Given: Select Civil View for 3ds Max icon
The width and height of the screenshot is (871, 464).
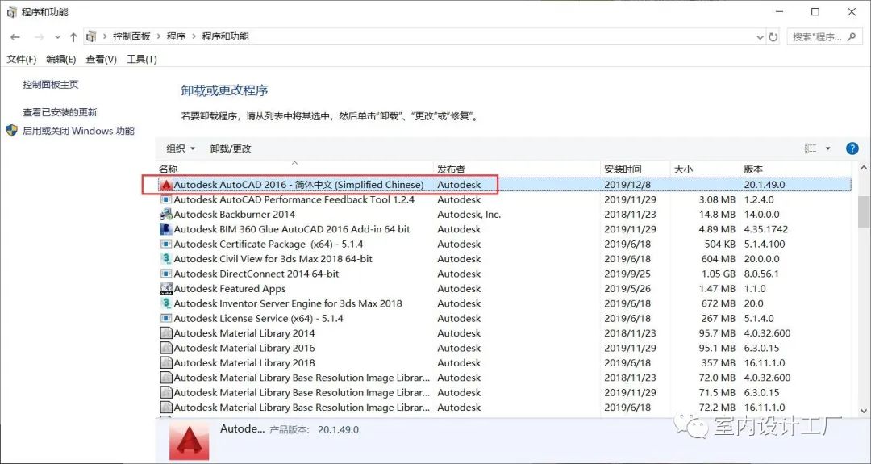Looking at the screenshot, I should point(165,259).
